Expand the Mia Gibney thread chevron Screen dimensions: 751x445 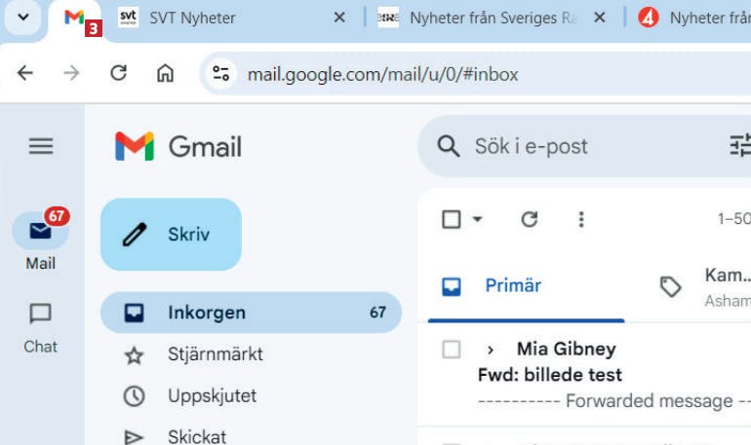491,349
